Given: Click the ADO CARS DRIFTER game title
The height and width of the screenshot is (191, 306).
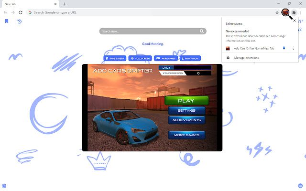Looking at the screenshot, I should (123, 71).
